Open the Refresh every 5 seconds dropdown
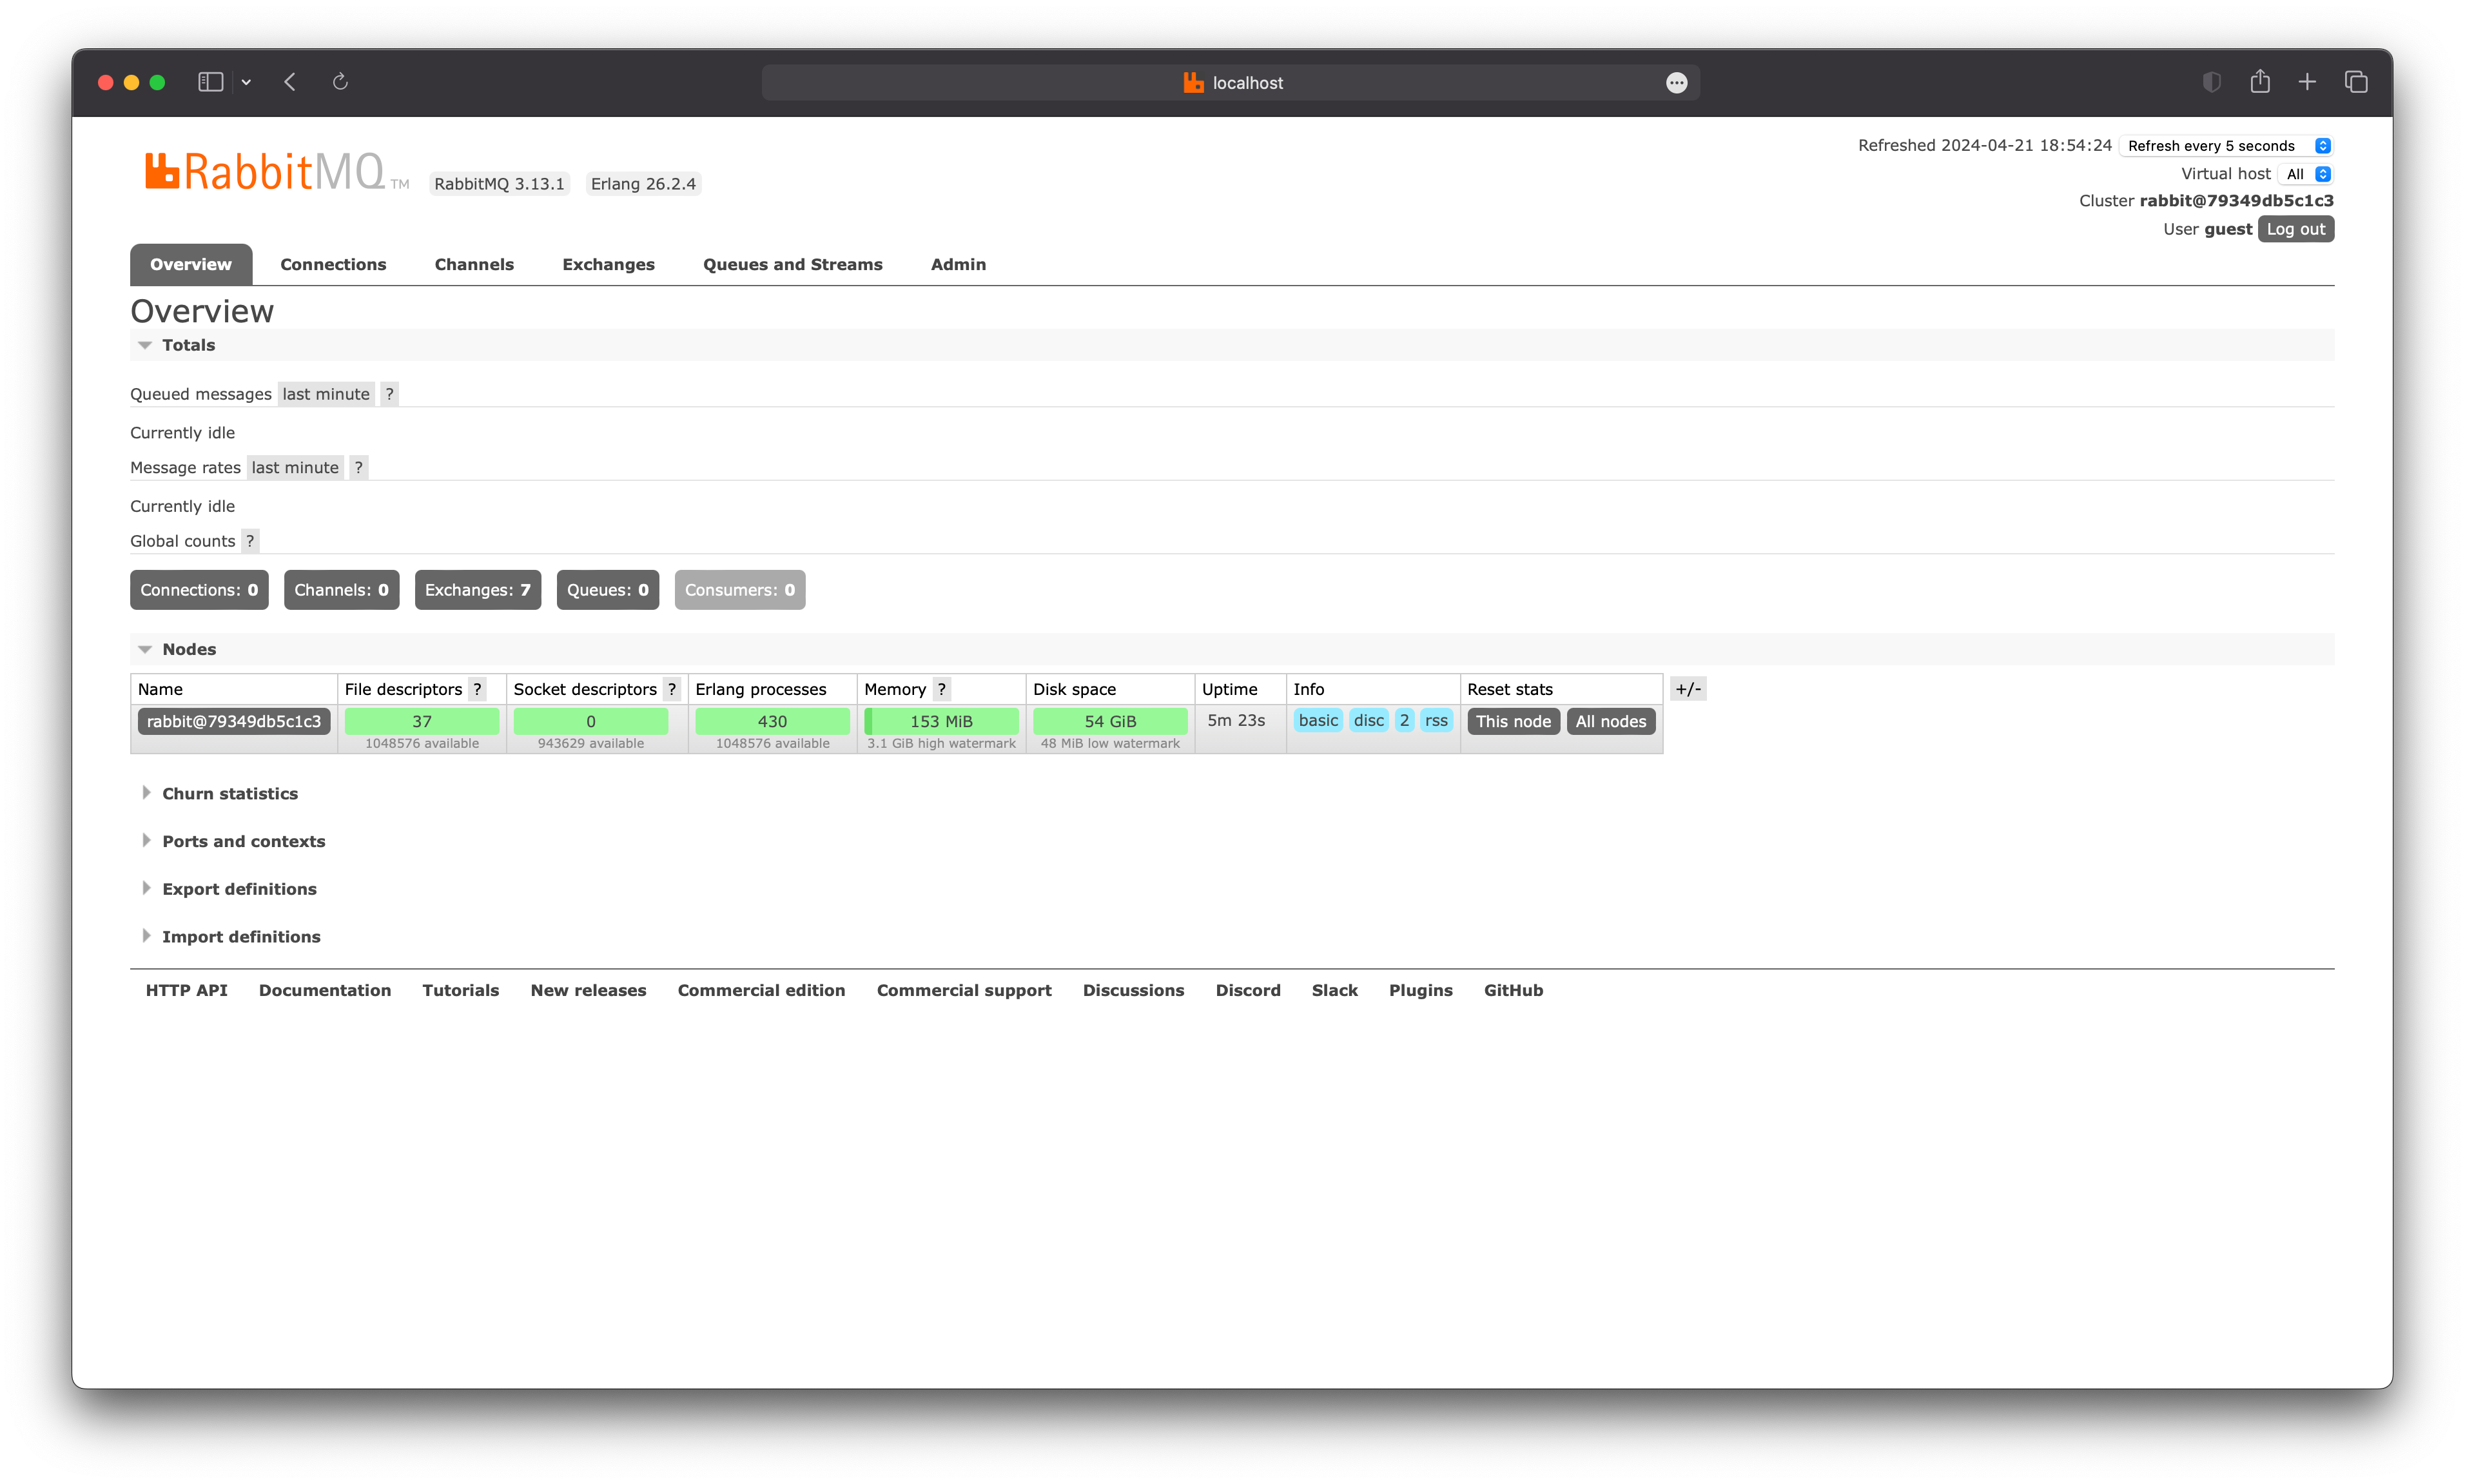This screenshot has width=2465, height=1484. tap(2226, 146)
